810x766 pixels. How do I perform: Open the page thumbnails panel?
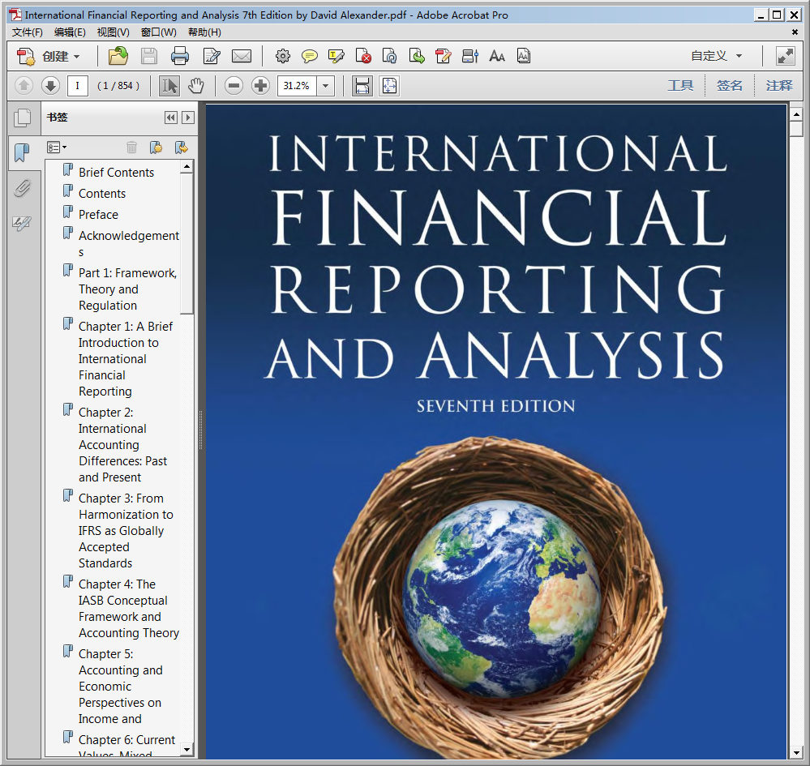(23, 118)
